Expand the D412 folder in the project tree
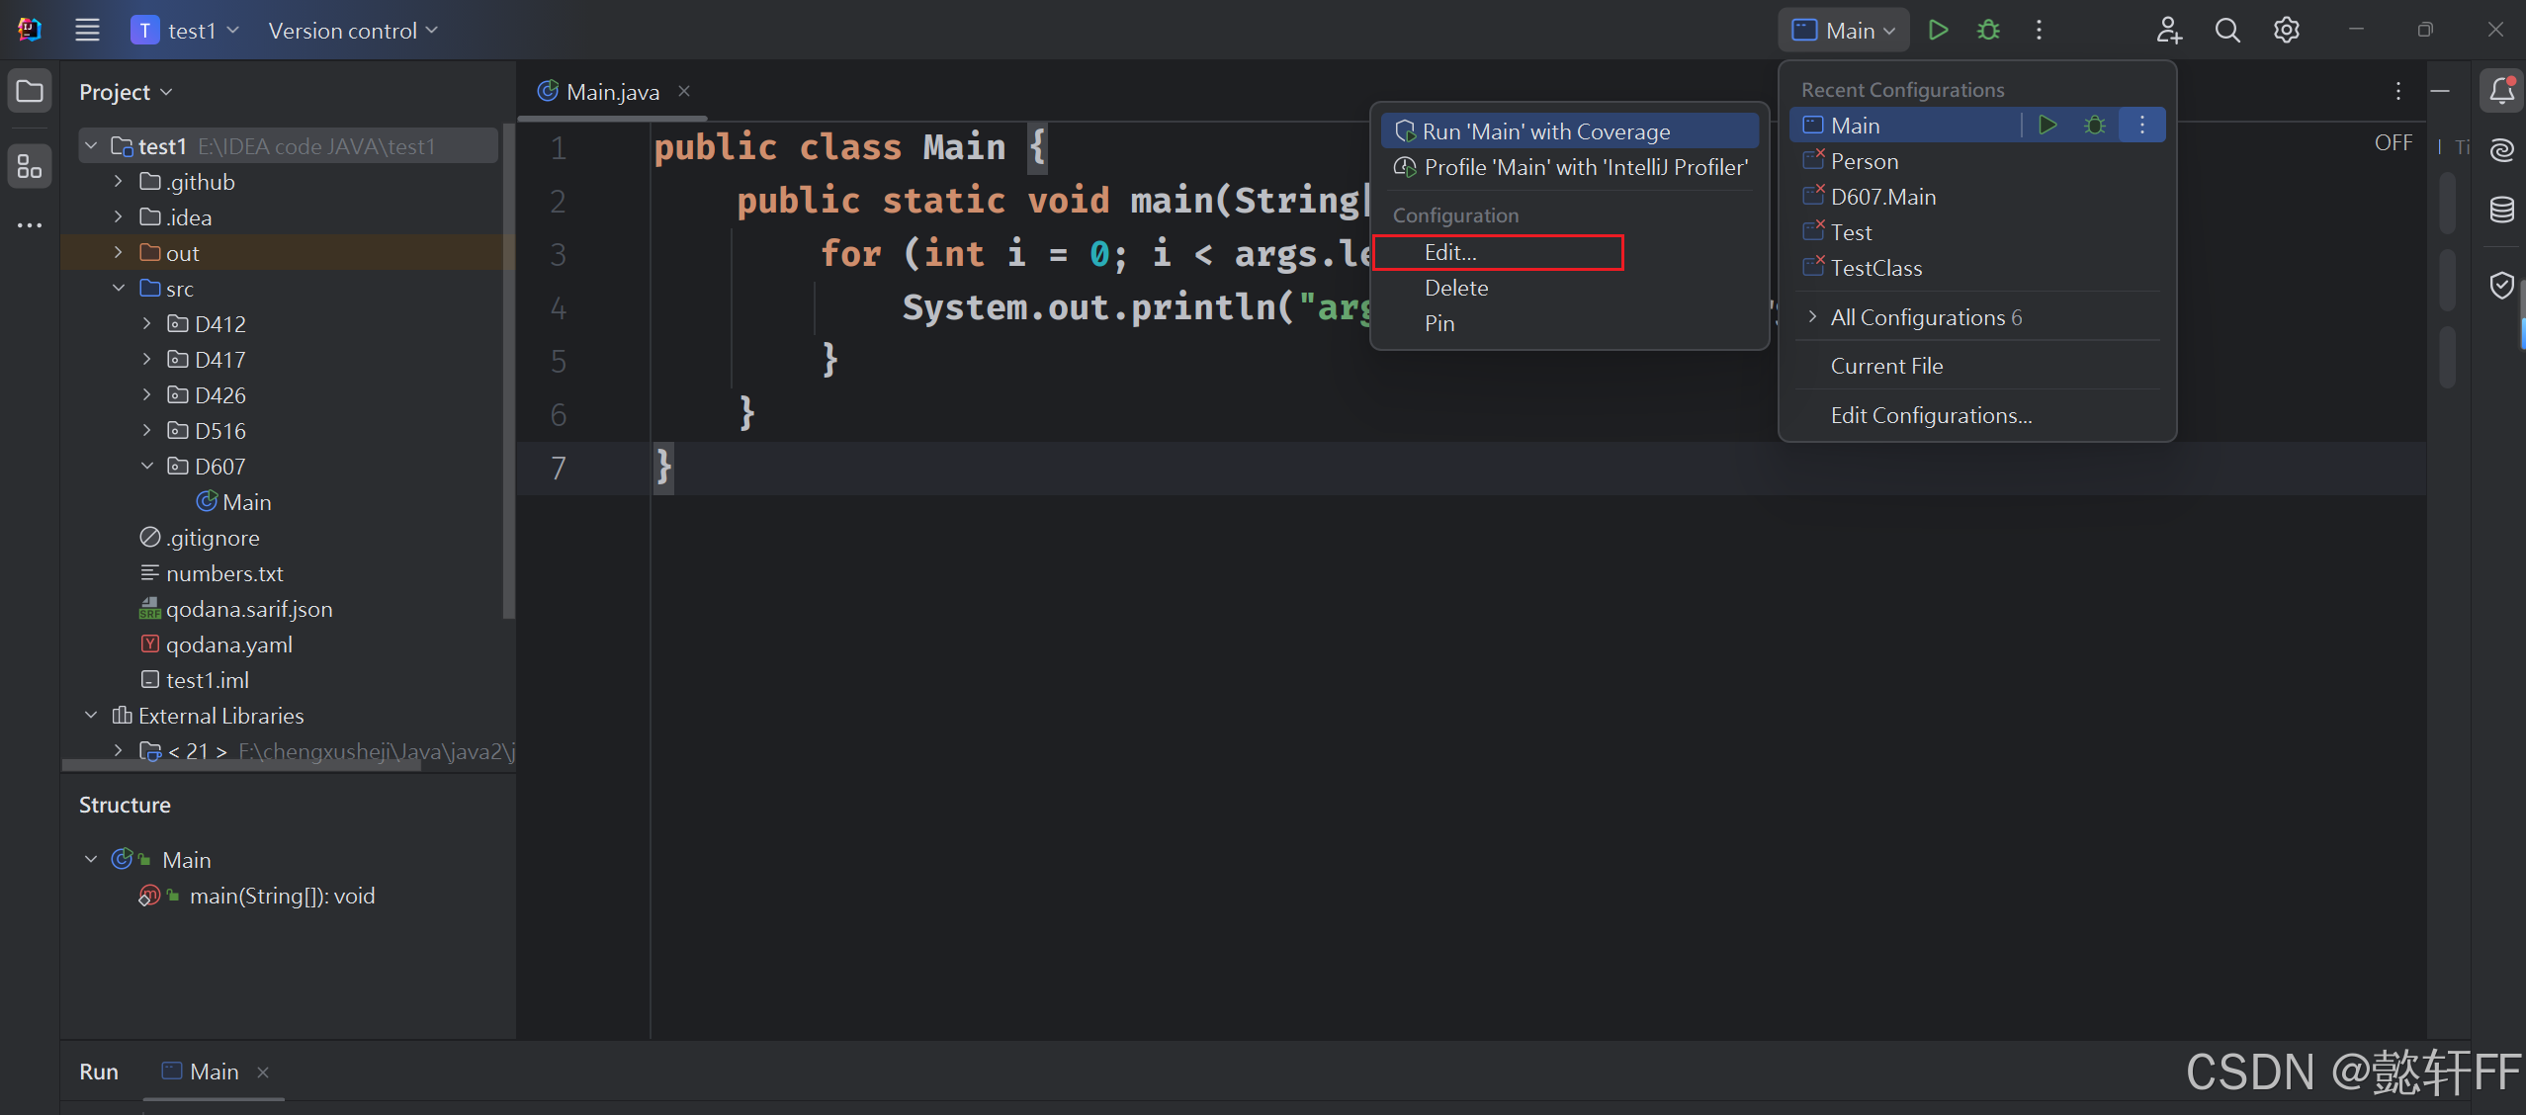Image resolution: width=2526 pixels, height=1115 pixels. click(146, 324)
